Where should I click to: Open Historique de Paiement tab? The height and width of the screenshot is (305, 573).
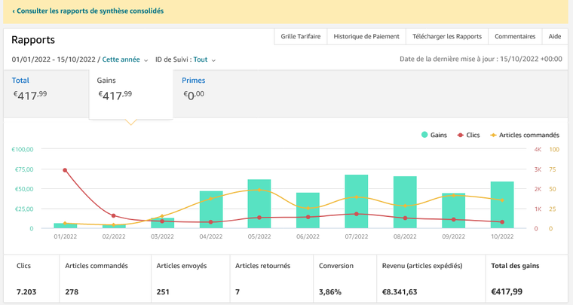(x=366, y=36)
